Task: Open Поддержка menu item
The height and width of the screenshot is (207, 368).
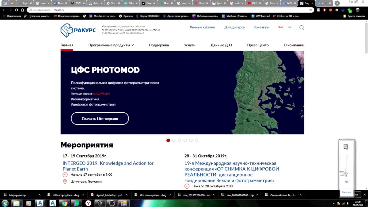Action: click(x=159, y=45)
